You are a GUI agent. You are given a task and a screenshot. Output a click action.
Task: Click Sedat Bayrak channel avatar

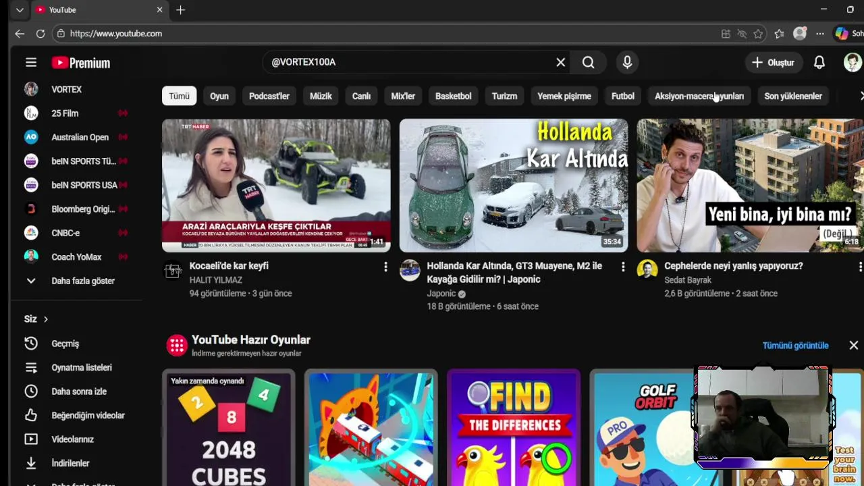pyautogui.click(x=647, y=270)
